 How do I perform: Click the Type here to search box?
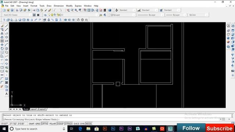point(38,129)
